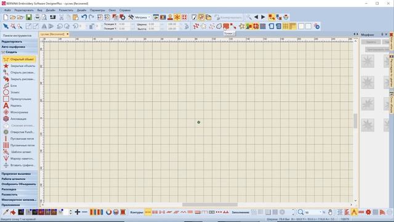Click the New document icon
Image resolution: width=394 pixels, height=222 pixels.
[6, 17]
